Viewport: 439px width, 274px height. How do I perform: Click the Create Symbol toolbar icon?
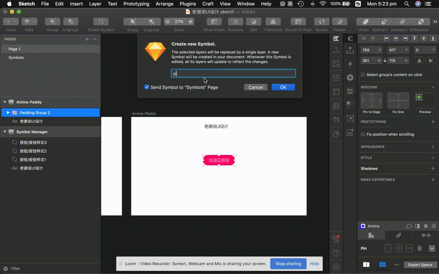point(101,22)
